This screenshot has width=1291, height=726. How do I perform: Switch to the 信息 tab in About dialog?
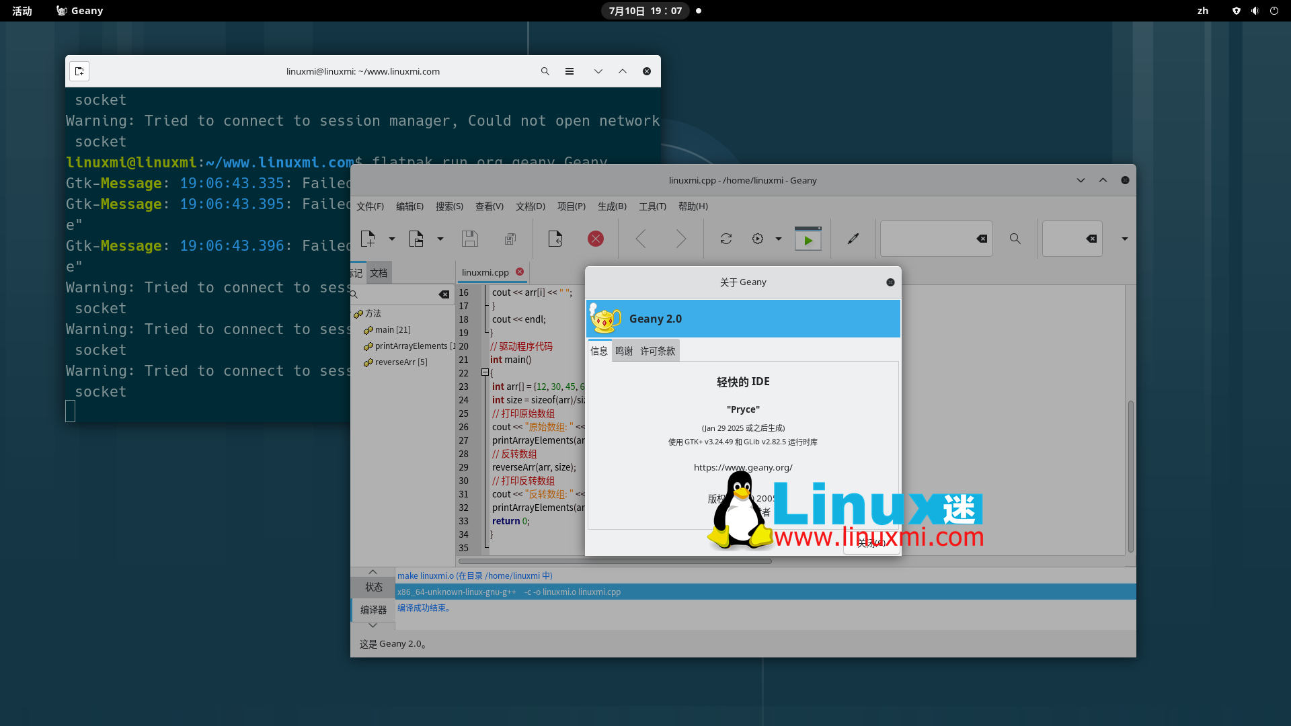[x=599, y=351]
